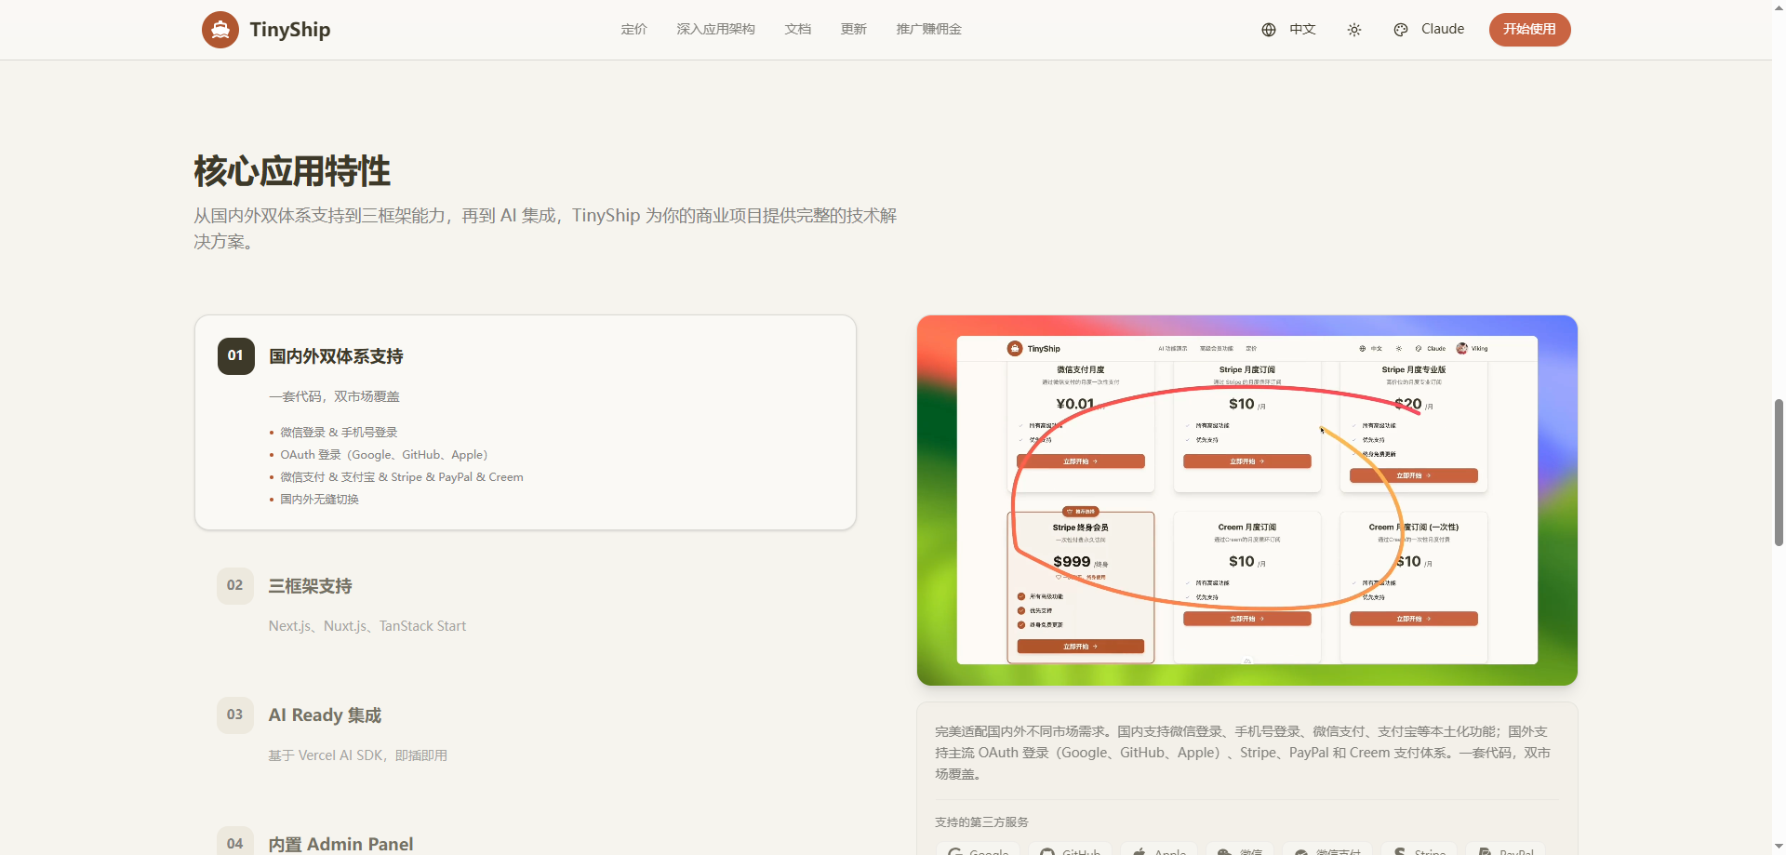Open the 文档 nav item

tap(798, 30)
